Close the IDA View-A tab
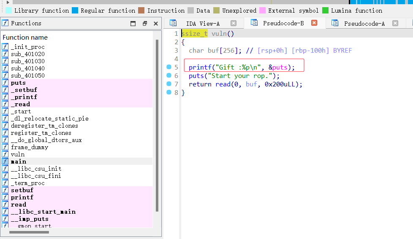The width and height of the screenshot is (413, 239). point(234,24)
